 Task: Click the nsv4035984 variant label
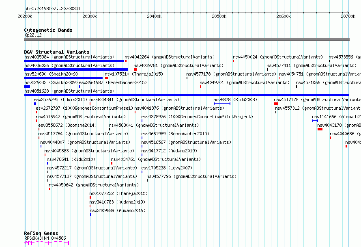click(x=69, y=57)
